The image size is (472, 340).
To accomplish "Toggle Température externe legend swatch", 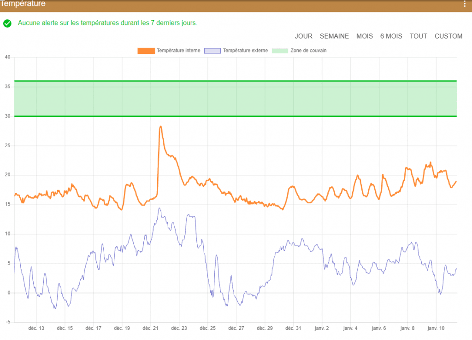I will [212, 51].
